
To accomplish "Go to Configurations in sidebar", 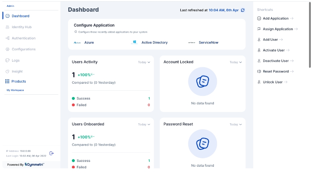I will tap(23, 49).
